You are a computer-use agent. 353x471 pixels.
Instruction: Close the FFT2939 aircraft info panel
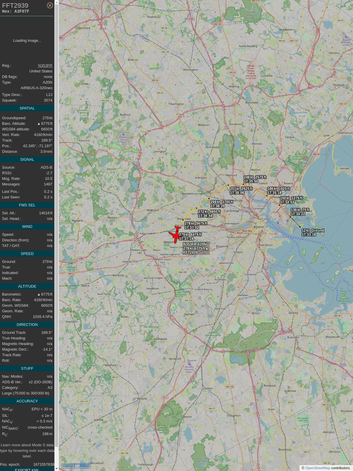[x=50, y=5]
